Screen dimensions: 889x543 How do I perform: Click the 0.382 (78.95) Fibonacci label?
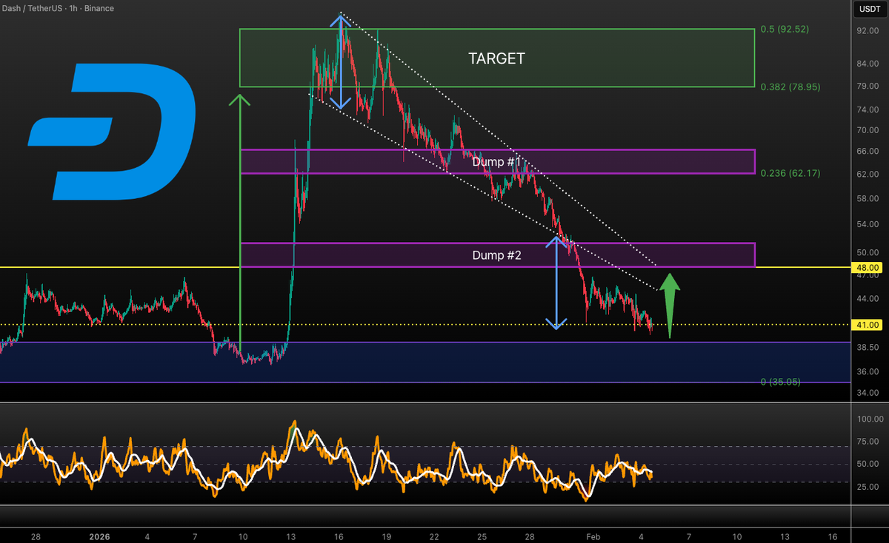point(790,87)
